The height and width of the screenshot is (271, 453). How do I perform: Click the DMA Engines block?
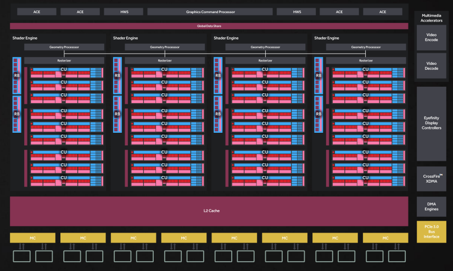click(432, 206)
